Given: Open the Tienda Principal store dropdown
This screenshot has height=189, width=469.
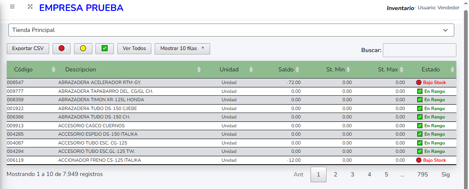Looking at the screenshot, I should click(x=231, y=30).
